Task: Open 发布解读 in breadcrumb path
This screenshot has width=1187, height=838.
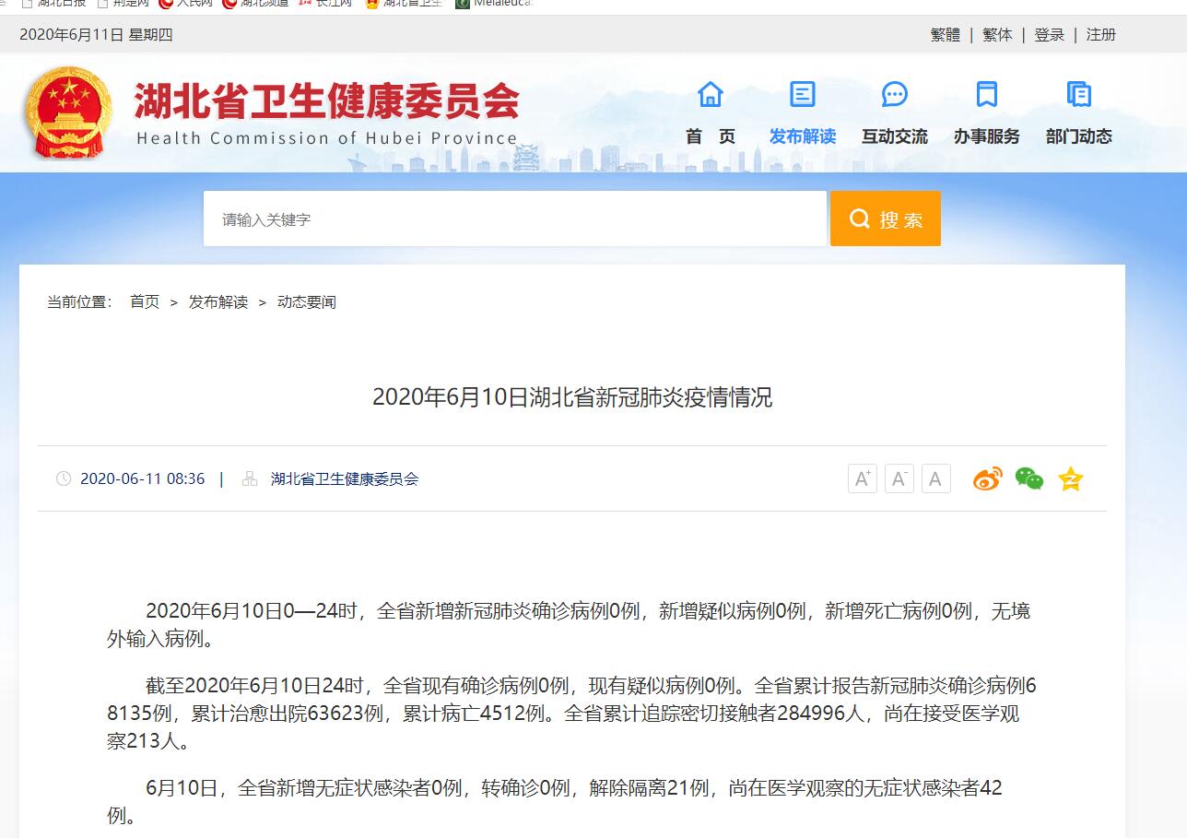Action: 218,302
